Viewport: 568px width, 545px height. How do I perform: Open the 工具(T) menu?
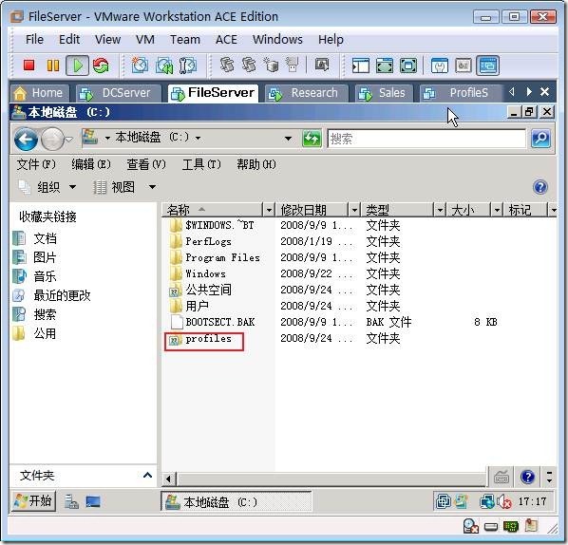pos(201,164)
